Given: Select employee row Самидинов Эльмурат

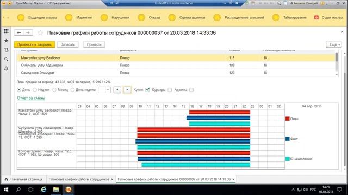Looking at the screenshot, I should point(176,73).
